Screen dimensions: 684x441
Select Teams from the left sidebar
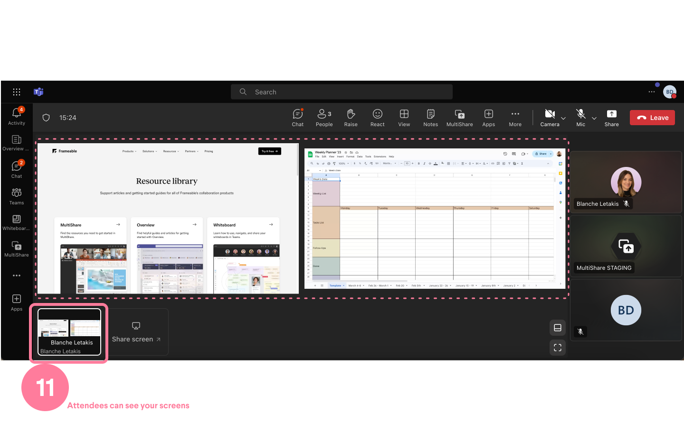point(16,196)
